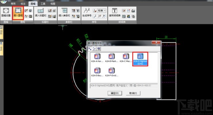
Task: Click the lower-right save-frame icon in 图框 group
Action: (30, 16)
